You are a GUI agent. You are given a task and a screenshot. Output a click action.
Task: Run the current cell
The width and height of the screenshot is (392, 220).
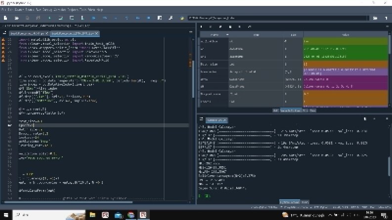60,18
